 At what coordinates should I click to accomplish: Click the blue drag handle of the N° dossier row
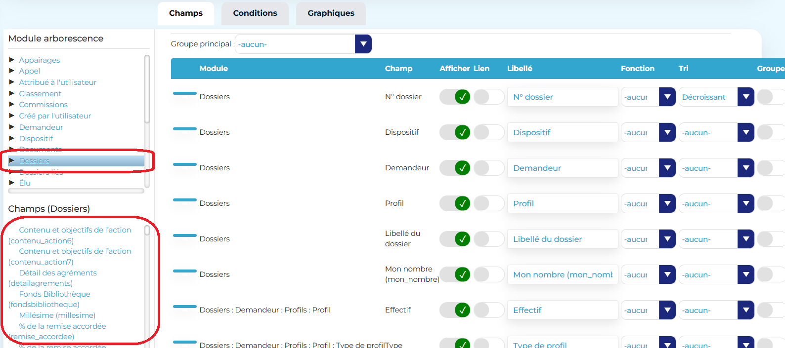click(184, 93)
